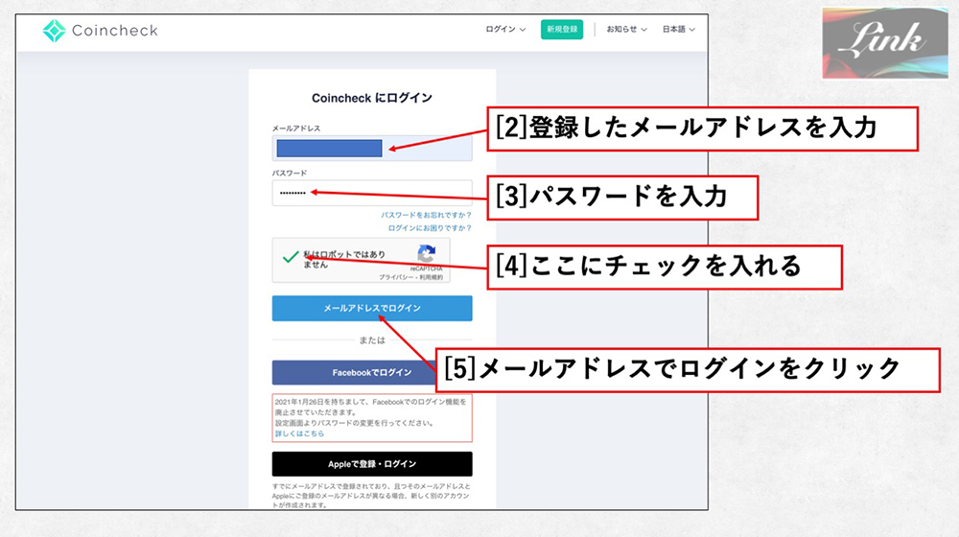
Task: Open the パスワードをお忘れですか? link
Action: coord(426,216)
